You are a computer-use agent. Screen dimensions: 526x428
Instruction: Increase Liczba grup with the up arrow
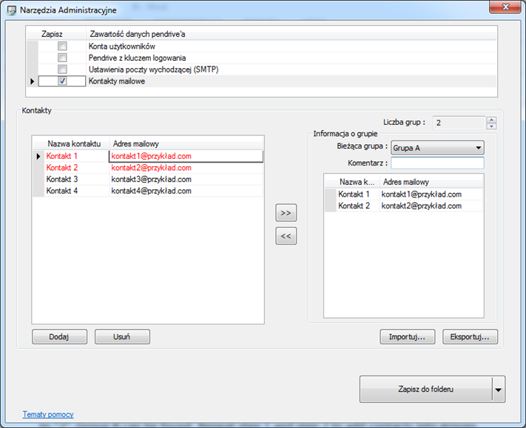click(491, 120)
